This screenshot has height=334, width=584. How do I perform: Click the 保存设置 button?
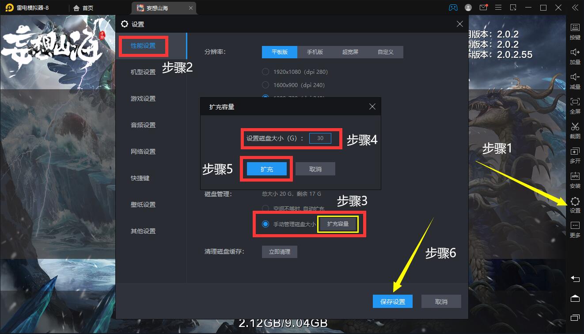tap(393, 302)
